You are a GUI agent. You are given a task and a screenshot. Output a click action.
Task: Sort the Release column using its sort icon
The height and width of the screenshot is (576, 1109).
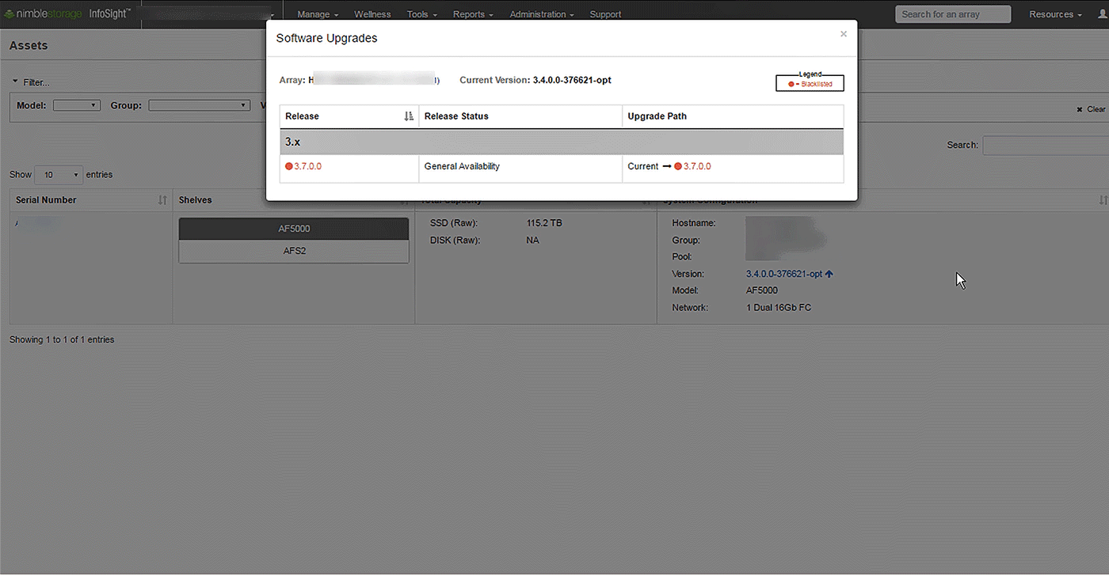[409, 116]
